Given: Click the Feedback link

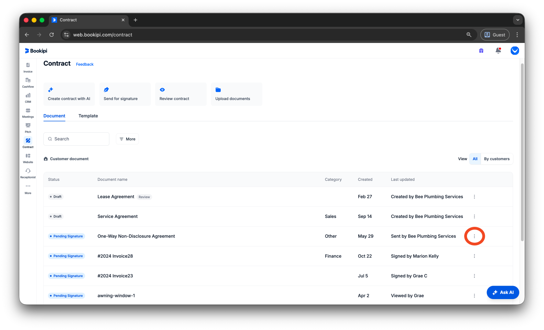Looking at the screenshot, I should click(85, 64).
